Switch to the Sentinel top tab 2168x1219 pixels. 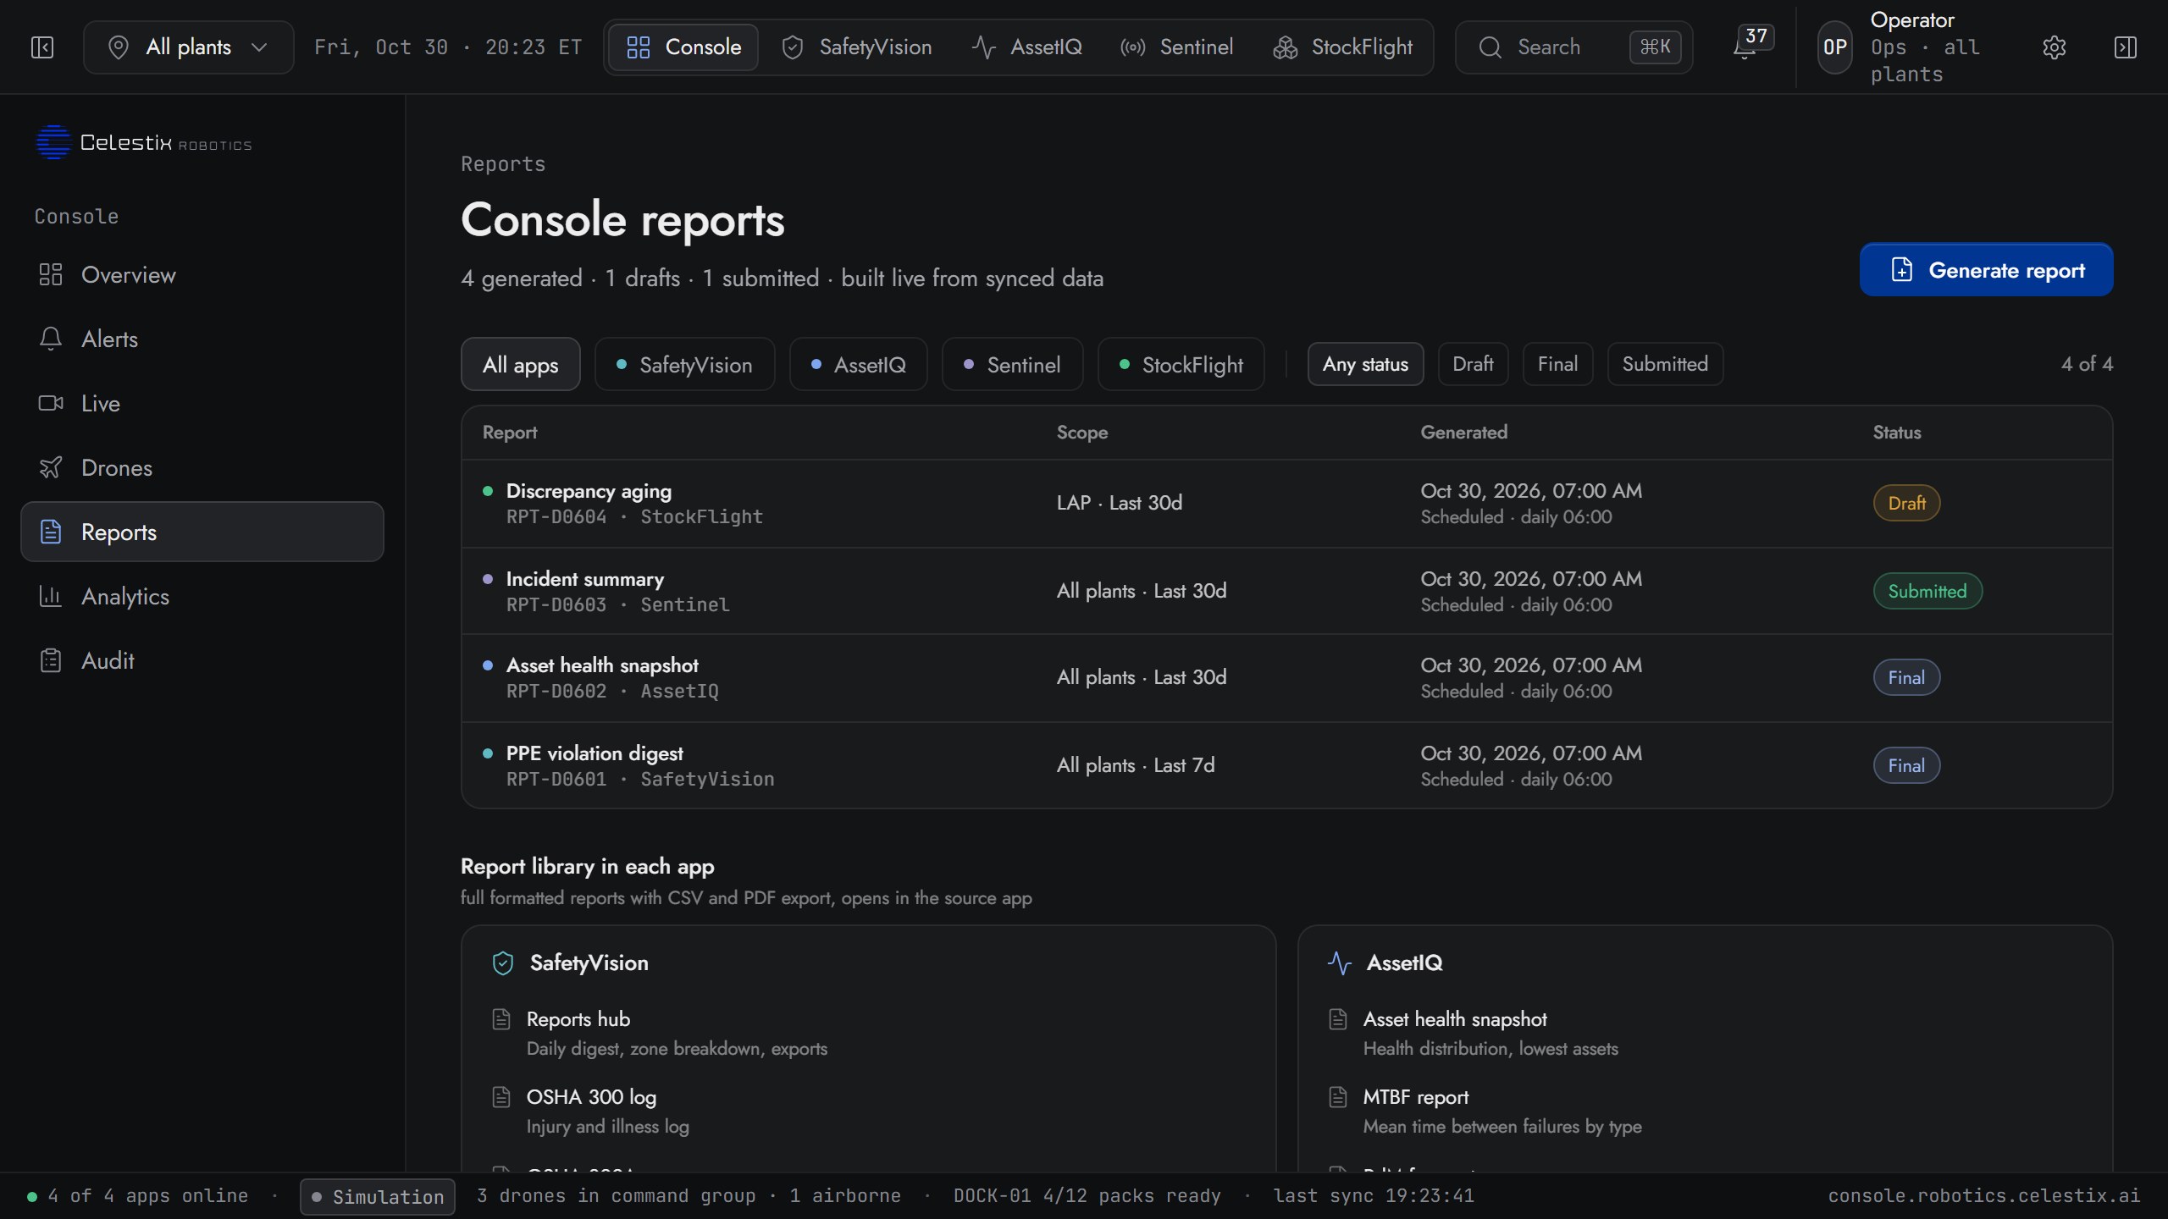point(1177,47)
